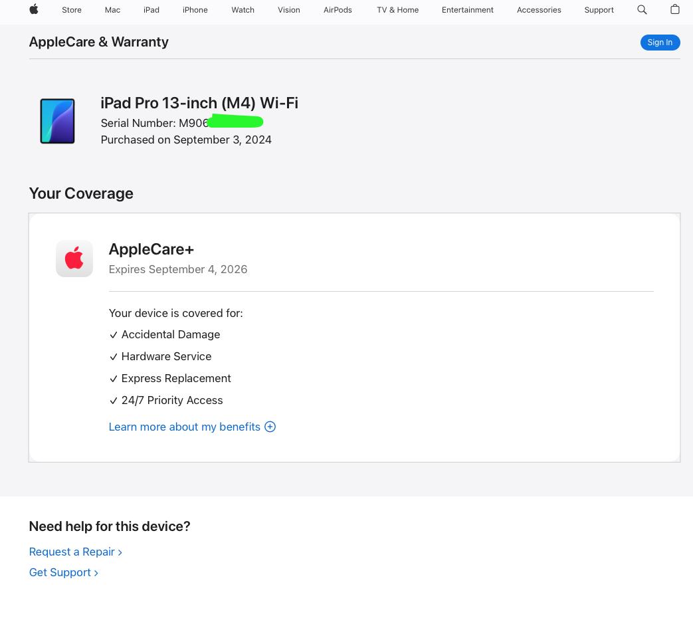Click the Your Coverage heading

[x=81, y=193]
